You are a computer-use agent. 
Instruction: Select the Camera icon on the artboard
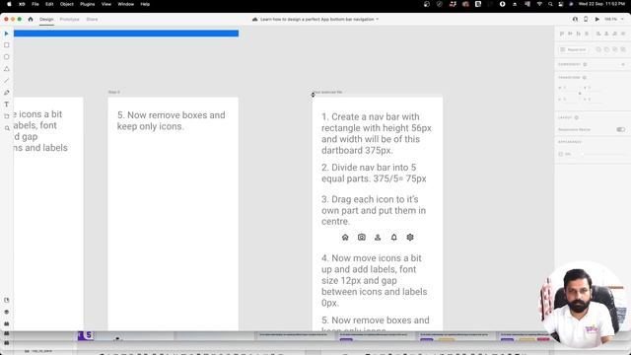point(362,238)
